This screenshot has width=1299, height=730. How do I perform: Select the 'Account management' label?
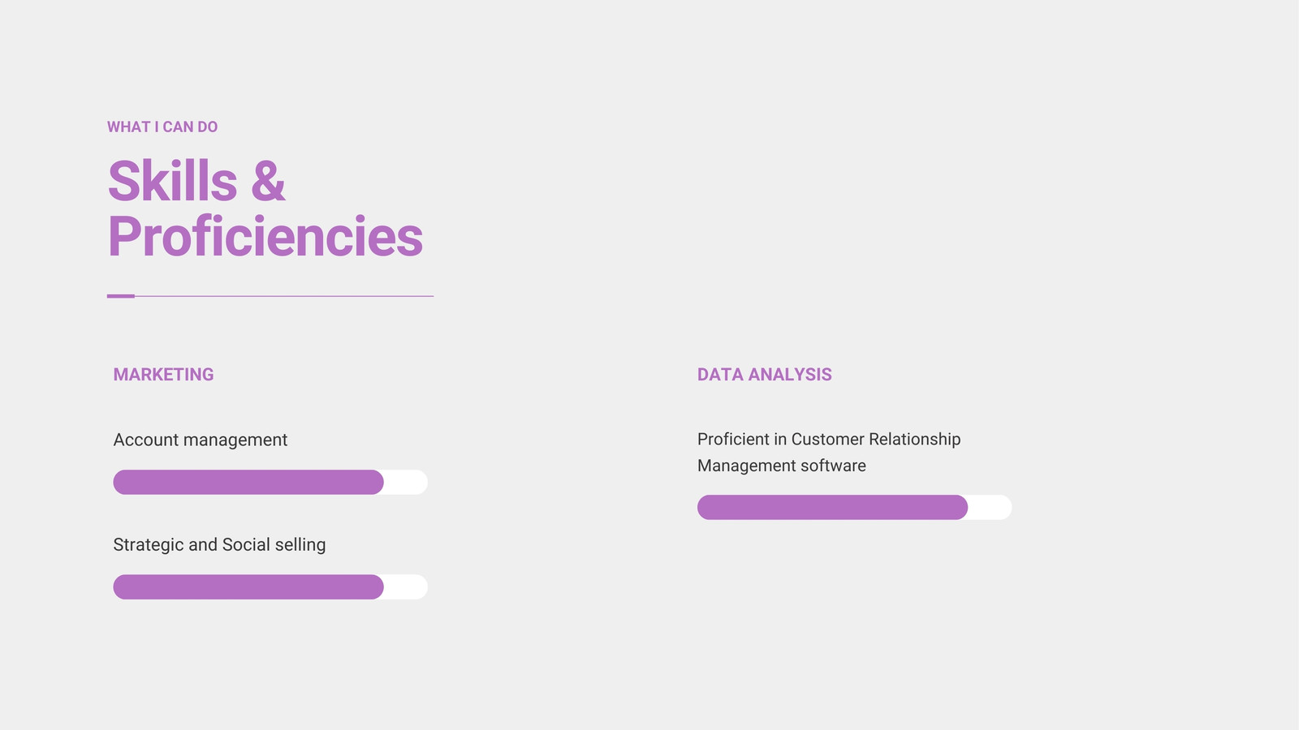tap(201, 440)
